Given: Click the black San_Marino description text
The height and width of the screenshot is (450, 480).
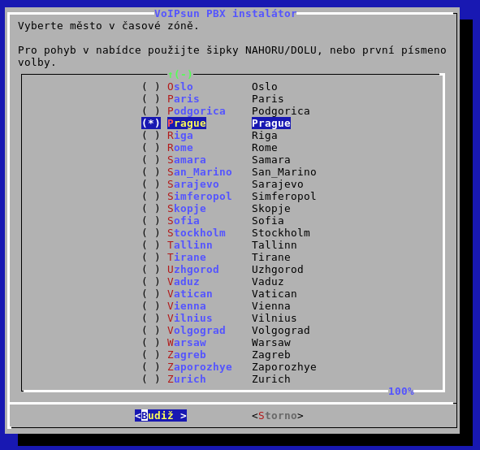Looking at the screenshot, I should 284,172.
